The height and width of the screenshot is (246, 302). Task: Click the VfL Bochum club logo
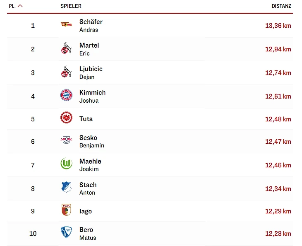[x=66, y=233]
